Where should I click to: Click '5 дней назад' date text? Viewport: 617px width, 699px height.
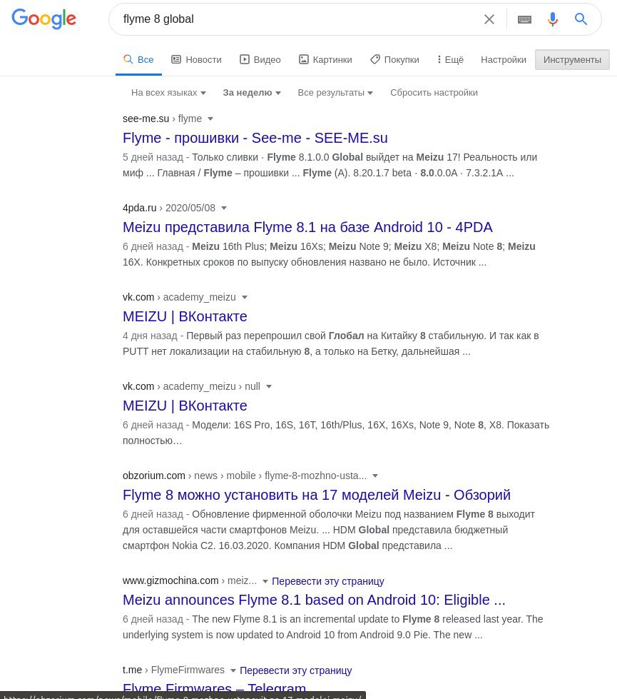coord(153,157)
